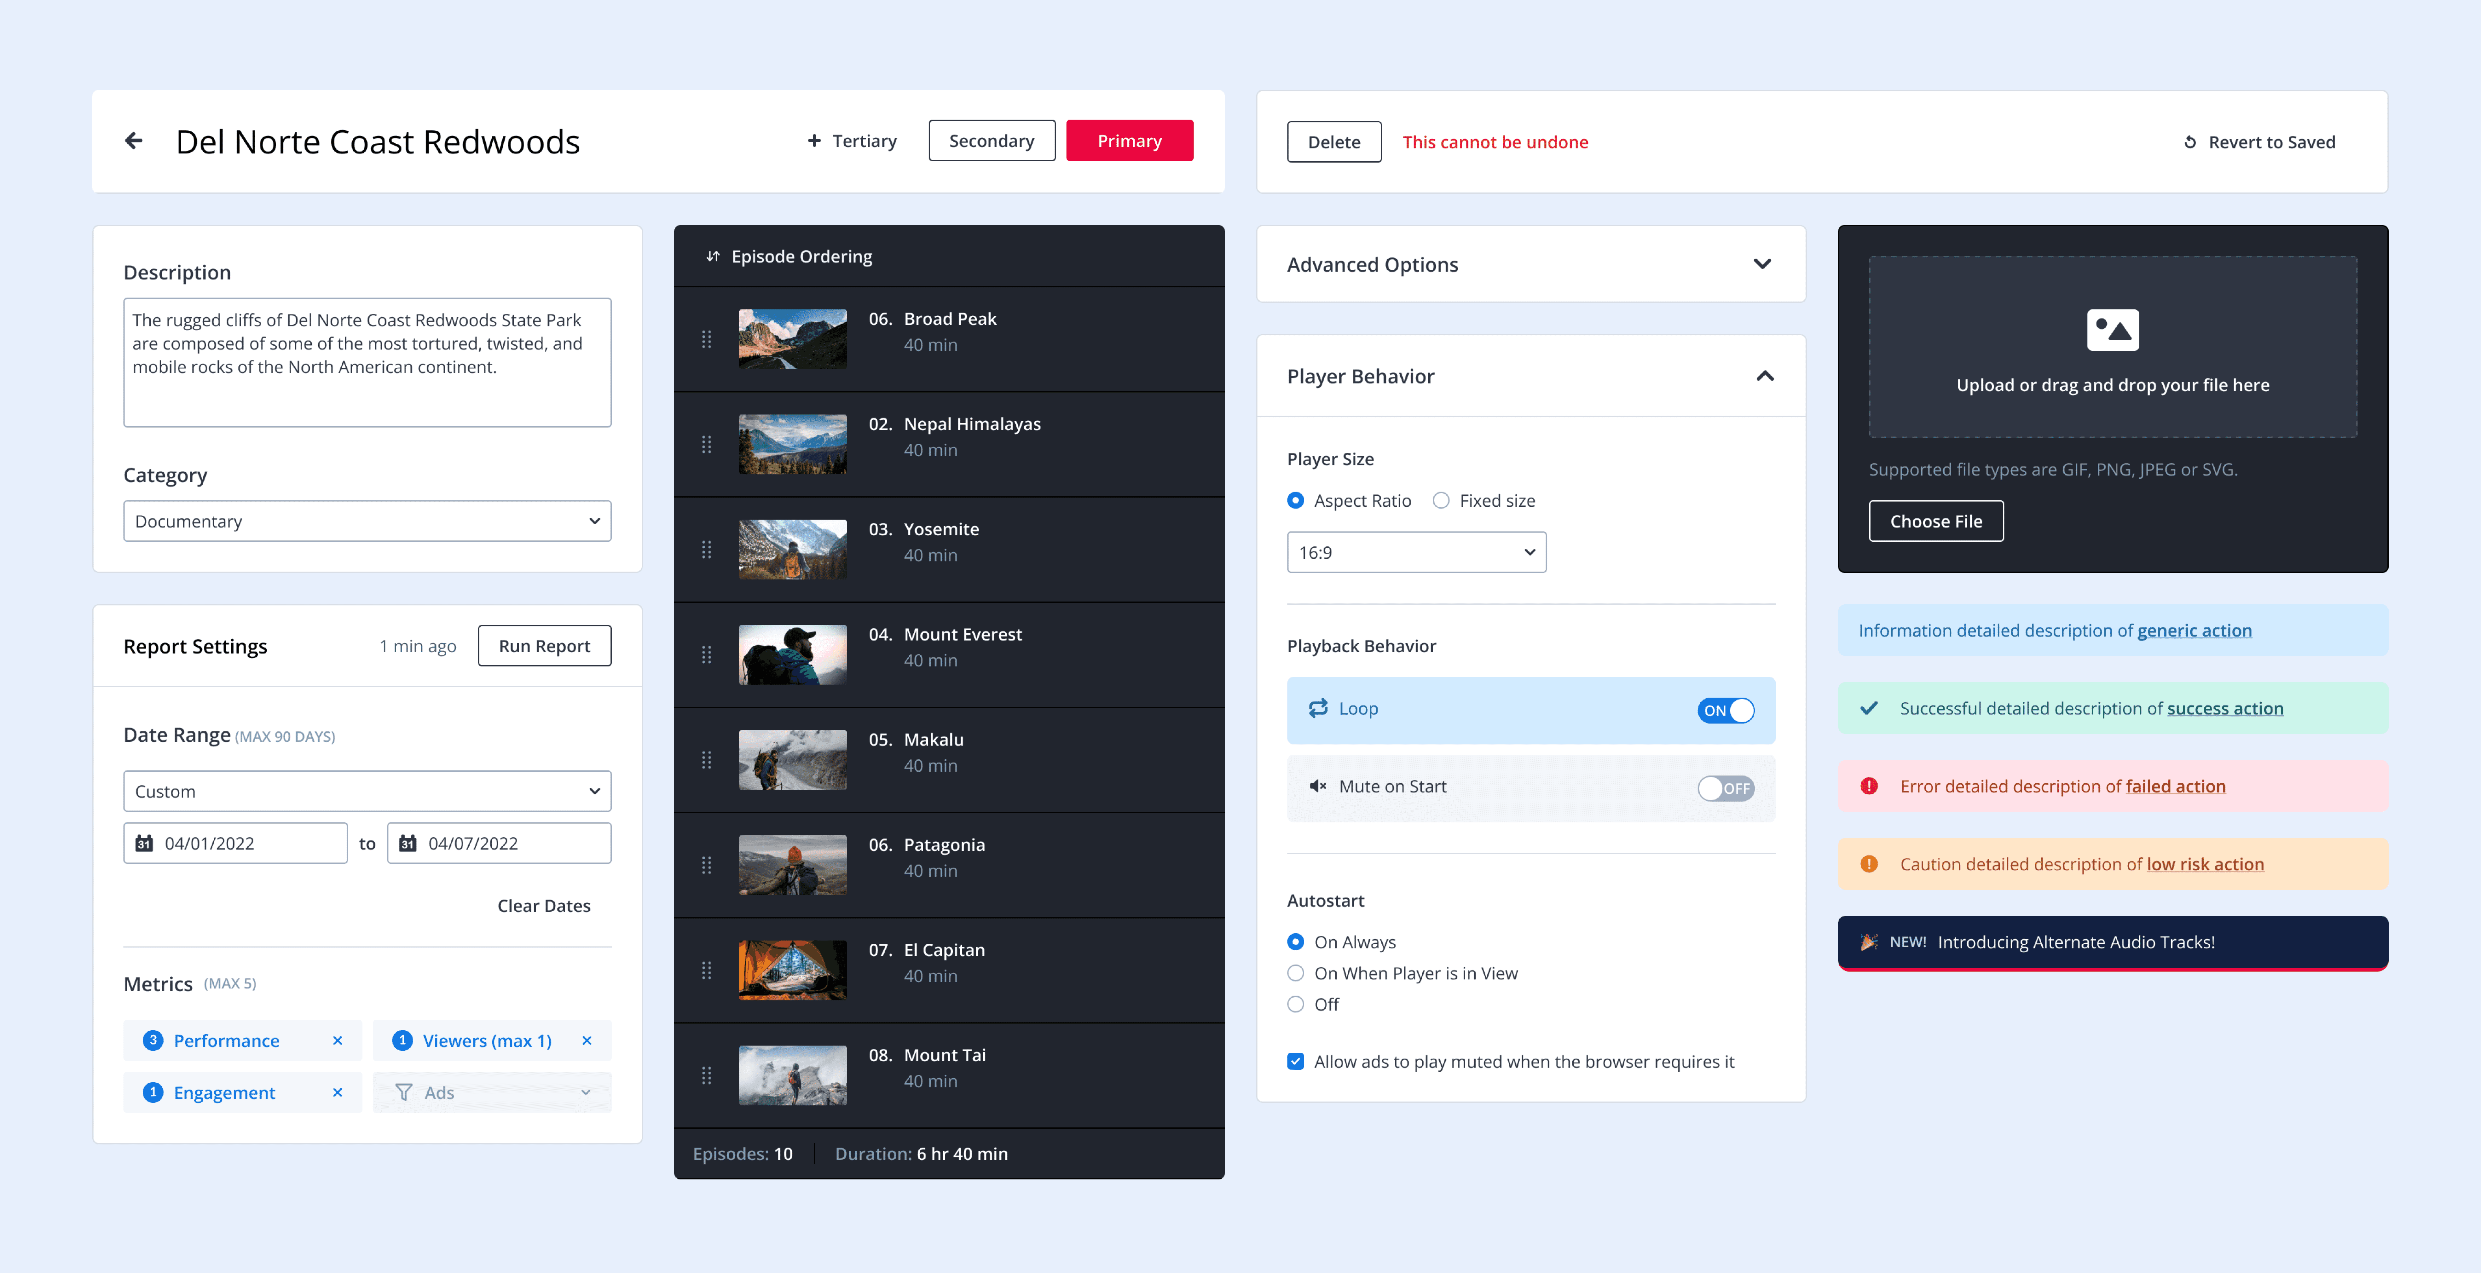This screenshot has width=2481, height=1273.
Task: Click the muted speaker icon next to Mute on Start
Action: (1319, 787)
